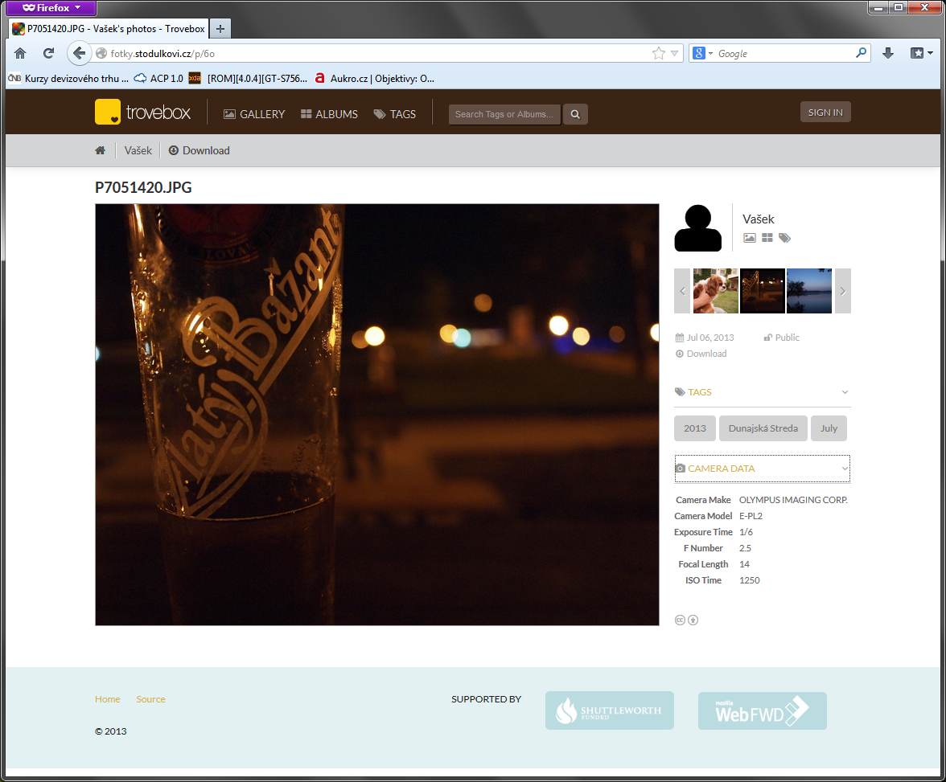Collapse the TAGS section

(x=763, y=392)
